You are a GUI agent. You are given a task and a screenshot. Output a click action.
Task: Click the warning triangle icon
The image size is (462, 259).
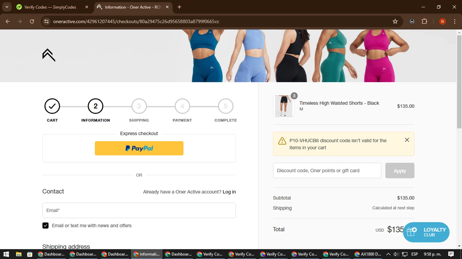coord(282,141)
